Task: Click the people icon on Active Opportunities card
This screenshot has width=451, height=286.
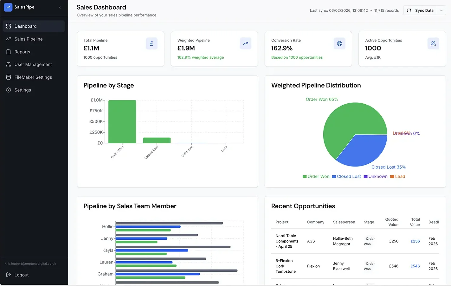Action: coord(433,44)
